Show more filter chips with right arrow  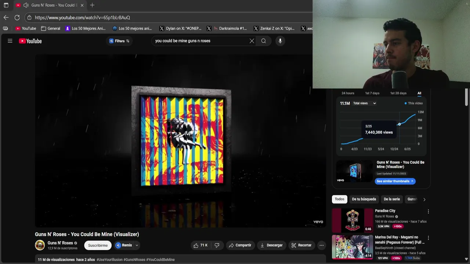(424, 199)
